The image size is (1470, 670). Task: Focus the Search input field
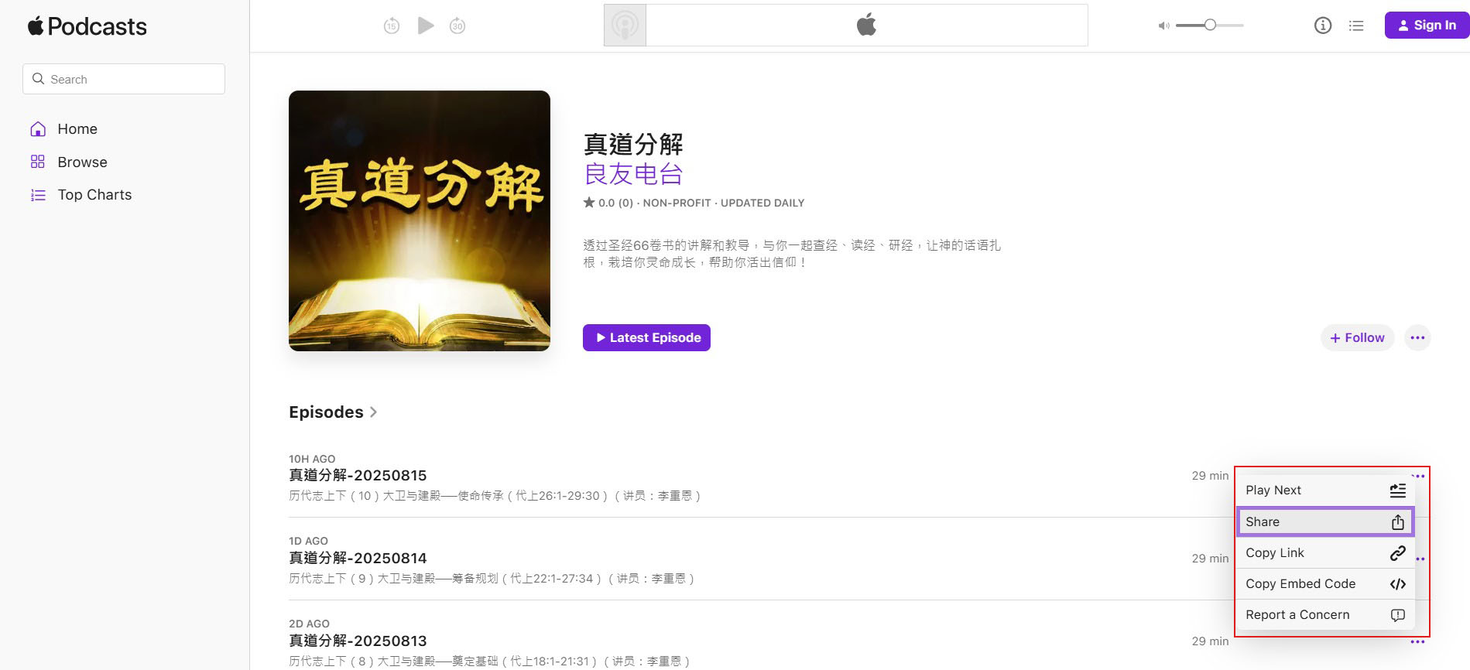click(124, 79)
